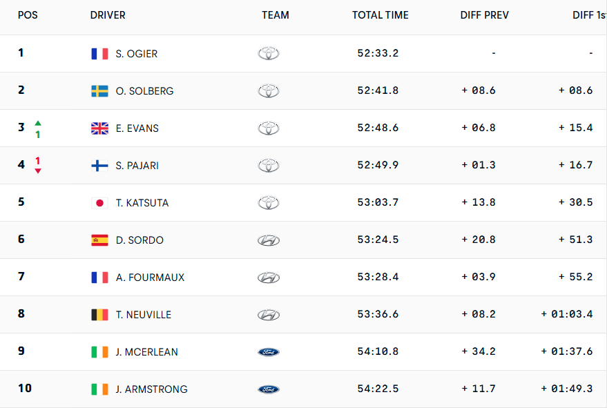Click T. Katsuta's total time 53:03.7
Screen dimensions: 607x408
(x=378, y=203)
